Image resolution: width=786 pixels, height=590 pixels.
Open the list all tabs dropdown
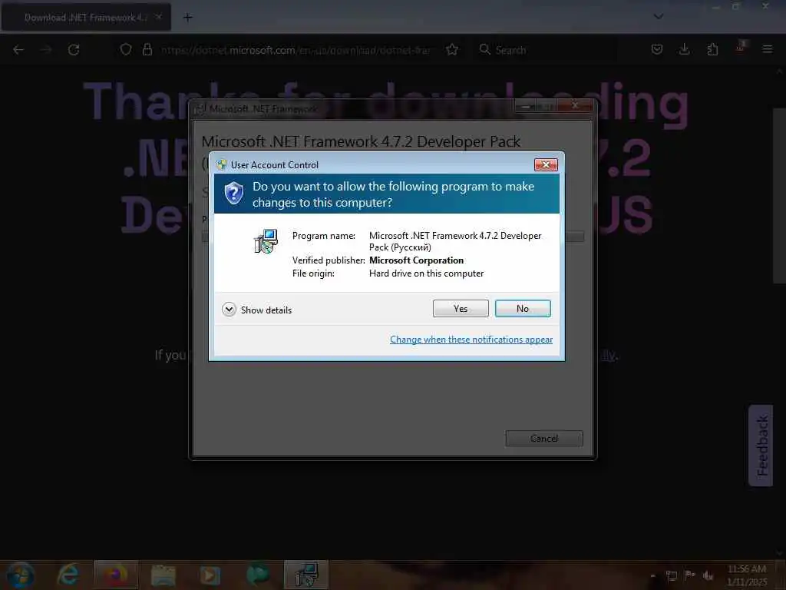[659, 17]
